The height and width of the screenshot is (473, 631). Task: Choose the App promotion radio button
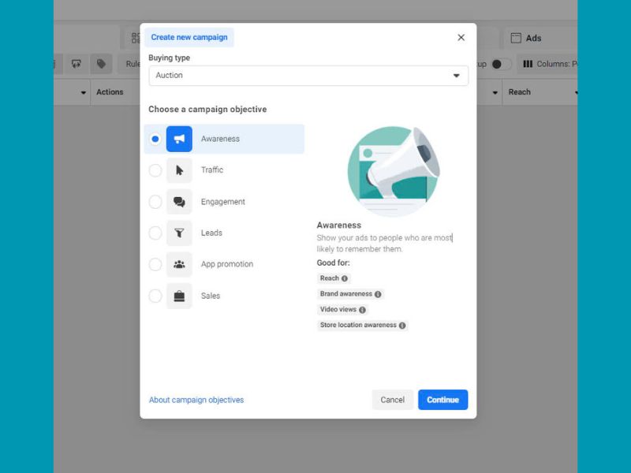point(155,264)
